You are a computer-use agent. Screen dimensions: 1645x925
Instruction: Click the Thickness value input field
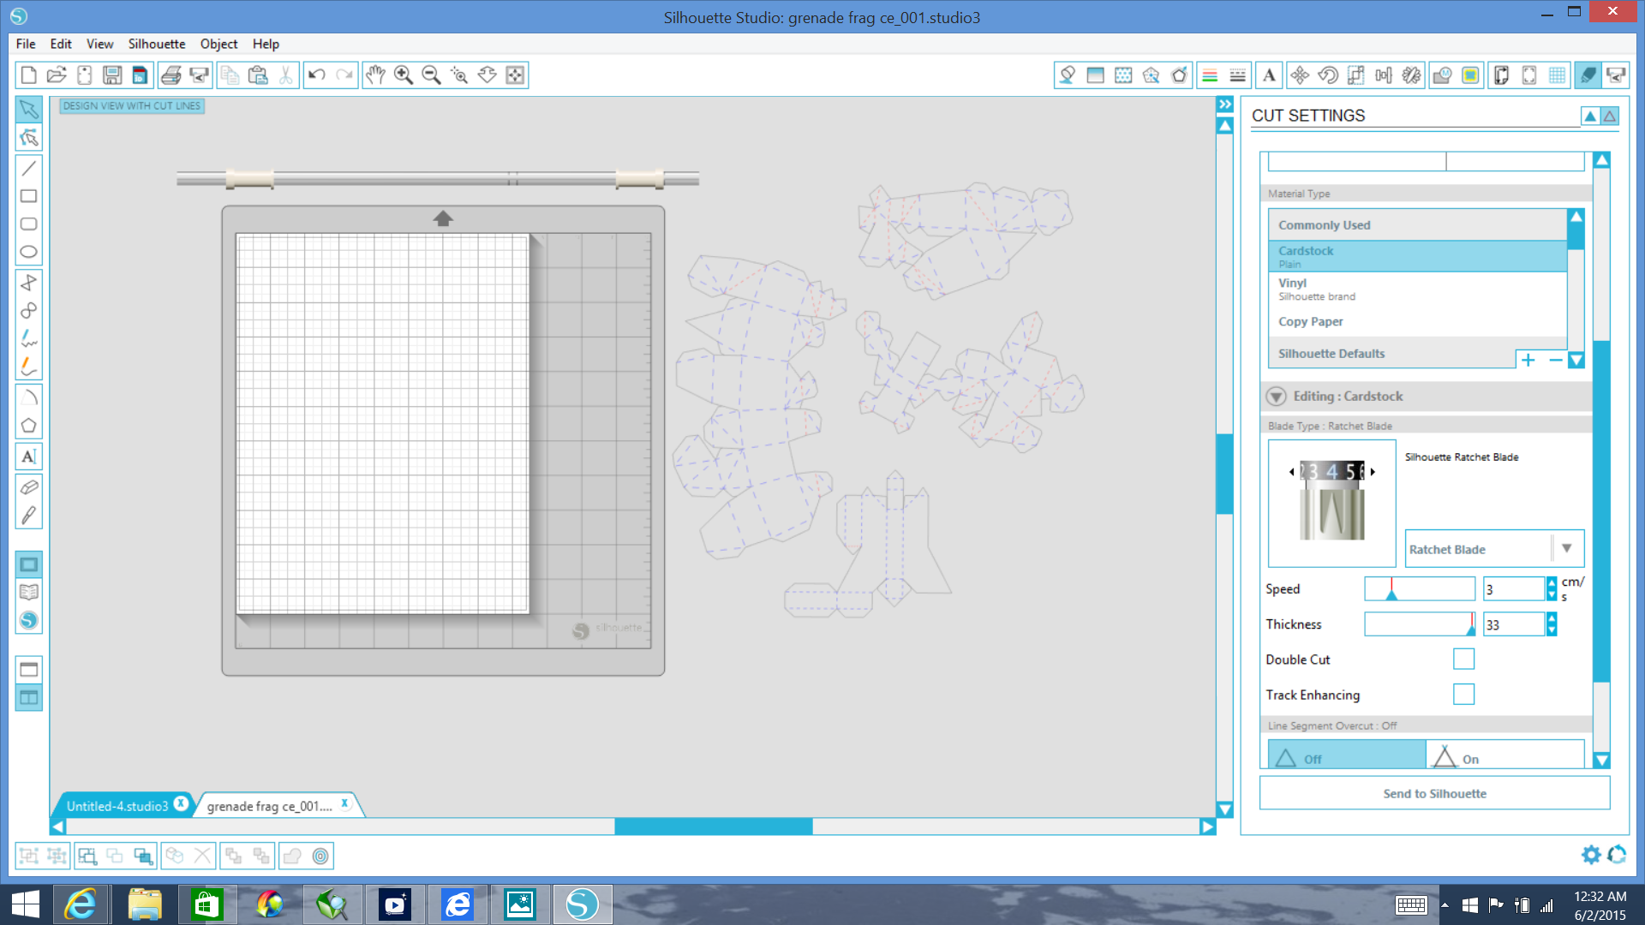point(1513,624)
